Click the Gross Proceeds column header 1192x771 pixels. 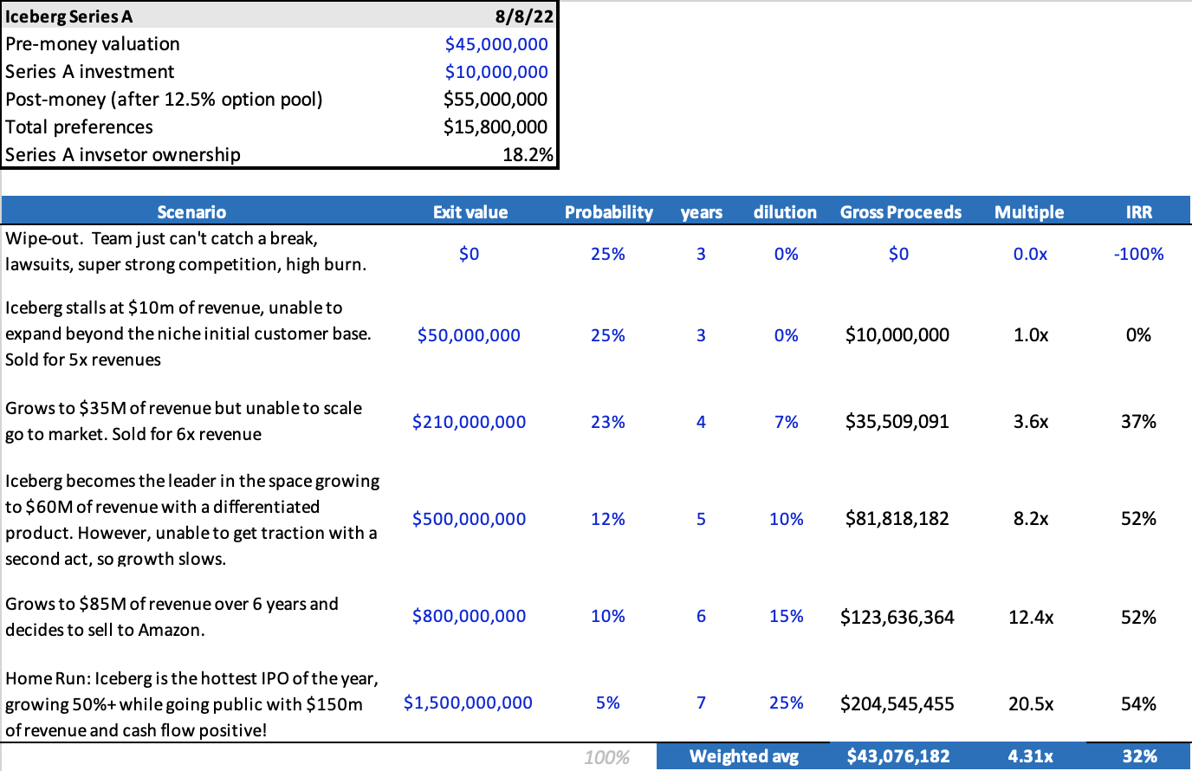(900, 212)
